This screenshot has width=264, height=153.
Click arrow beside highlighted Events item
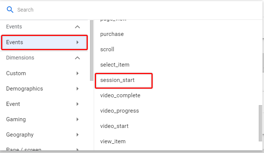(78, 42)
